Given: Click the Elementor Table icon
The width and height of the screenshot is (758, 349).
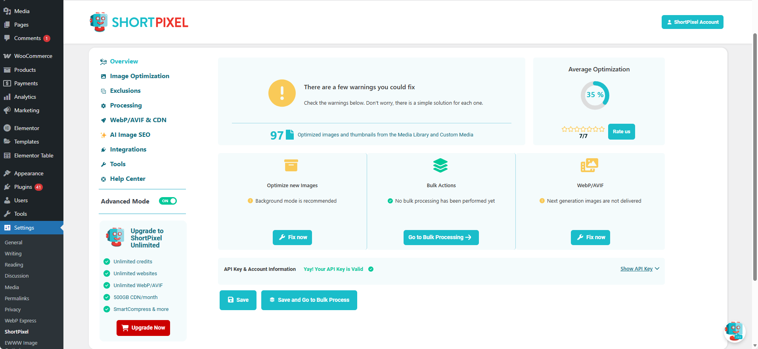Looking at the screenshot, I should click(7, 155).
